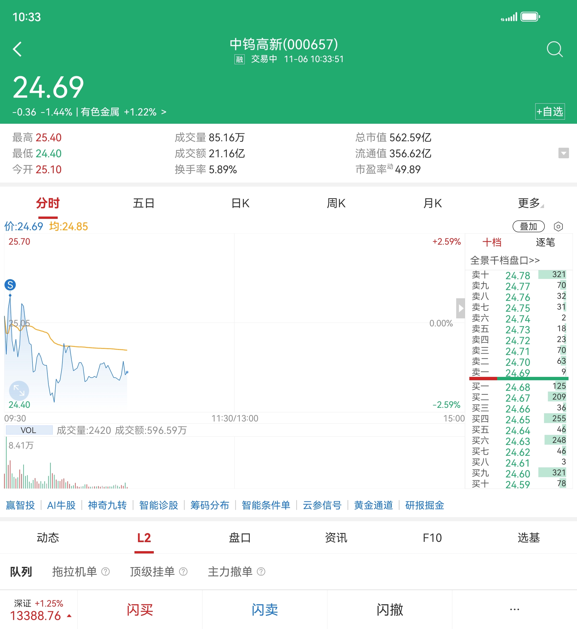Tap the back arrow icon
The height and width of the screenshot is (629, 577).
(x=18, y=49)
